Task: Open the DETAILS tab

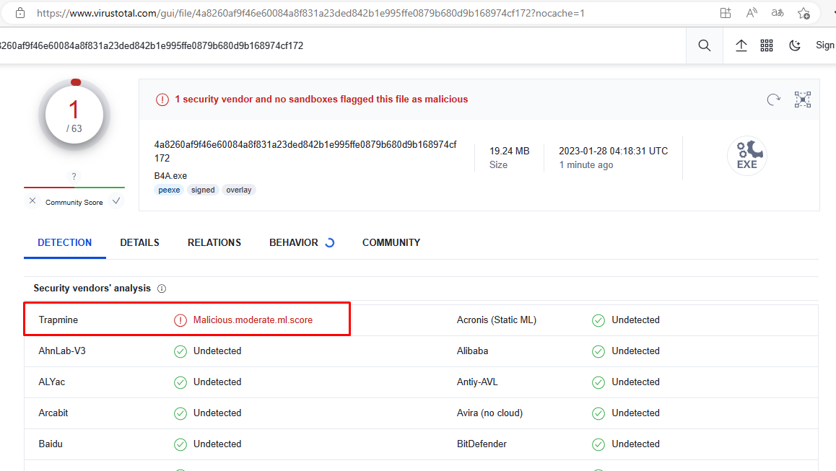Action: (139, 242)
